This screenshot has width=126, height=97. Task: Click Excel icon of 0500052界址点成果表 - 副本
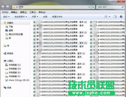[34, 36]
